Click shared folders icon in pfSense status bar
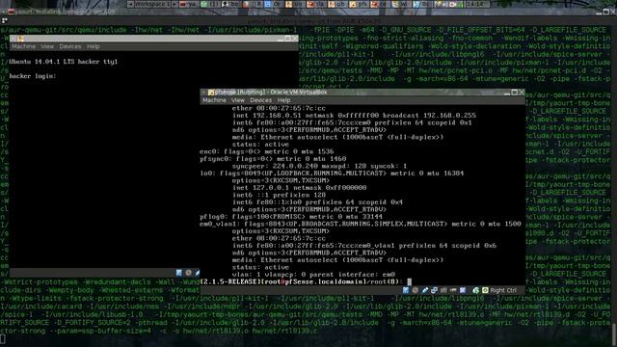This screenshot has width=617, height=347. (x=443, y=290)
